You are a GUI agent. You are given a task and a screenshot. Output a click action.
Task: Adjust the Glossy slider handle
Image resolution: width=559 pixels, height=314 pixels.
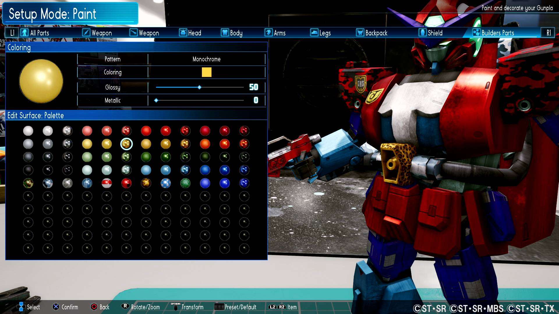coord(199,87)
